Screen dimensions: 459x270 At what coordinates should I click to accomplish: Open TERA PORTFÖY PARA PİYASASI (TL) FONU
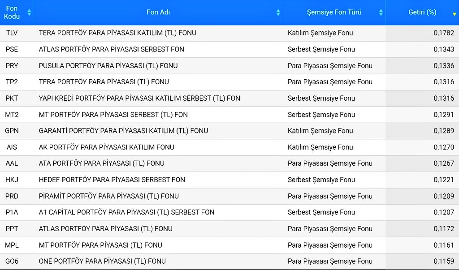[104, 81]
